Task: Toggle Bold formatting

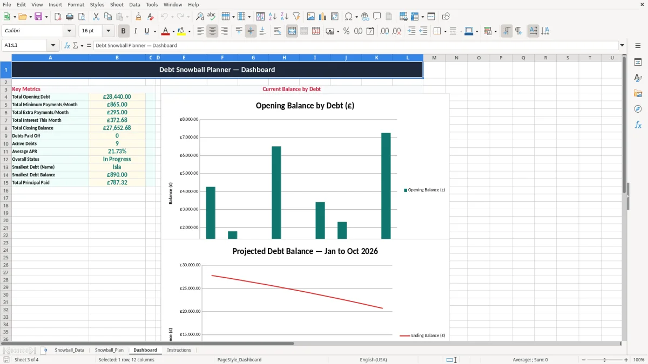Action: 124,31
